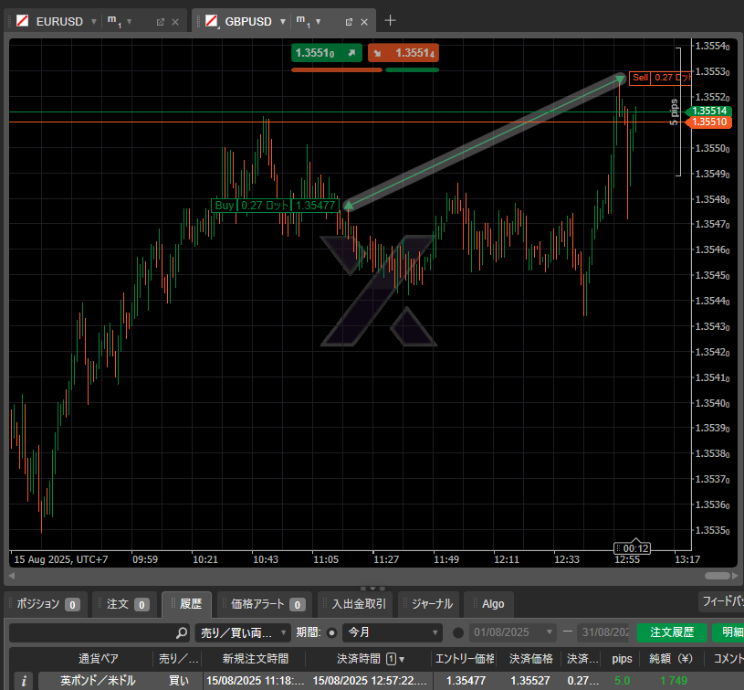Image resolution: width=744 pixels, height=690 pixels.
Task: Select the period preset radio button
Action: (x=331, y=632)
